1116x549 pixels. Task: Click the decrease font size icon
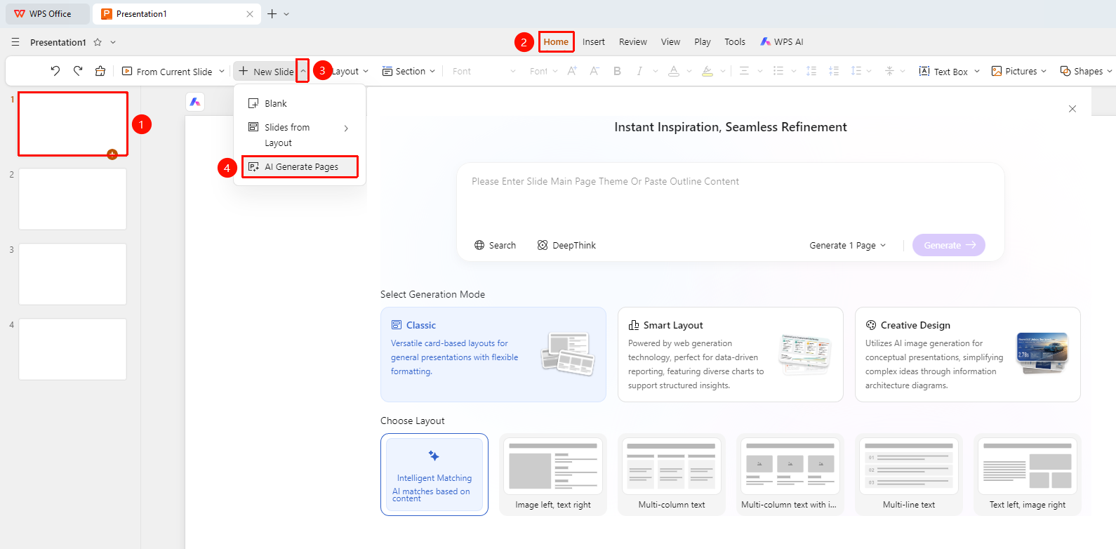click(594, 71)
